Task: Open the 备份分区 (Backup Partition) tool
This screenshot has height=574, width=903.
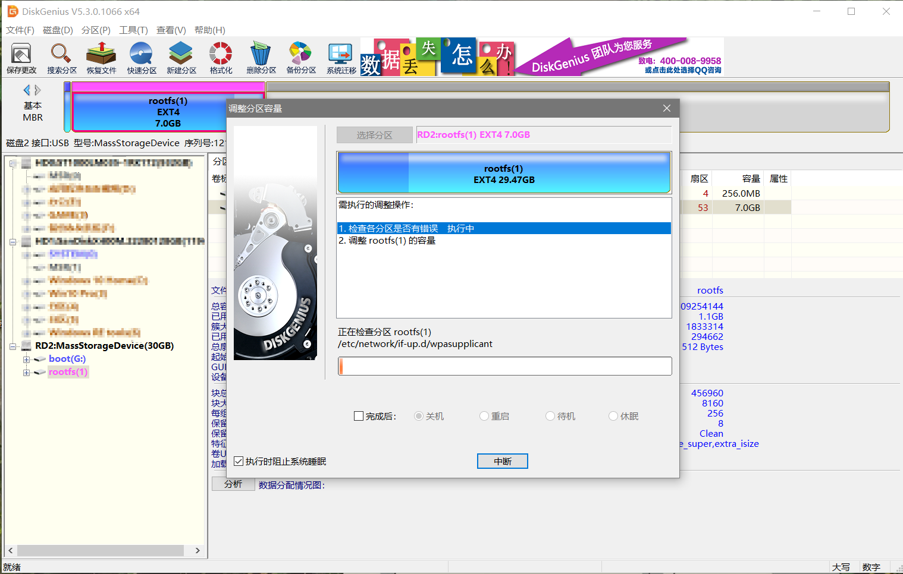Action: click(x=300, y=58)
